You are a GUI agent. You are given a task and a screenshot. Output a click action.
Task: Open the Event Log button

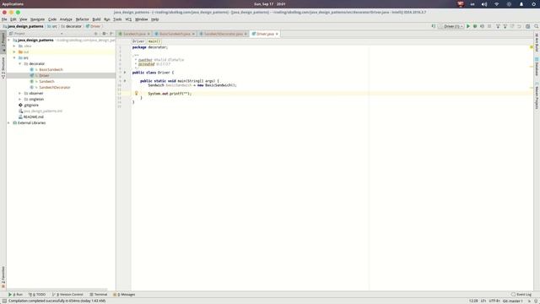point(521,295)
